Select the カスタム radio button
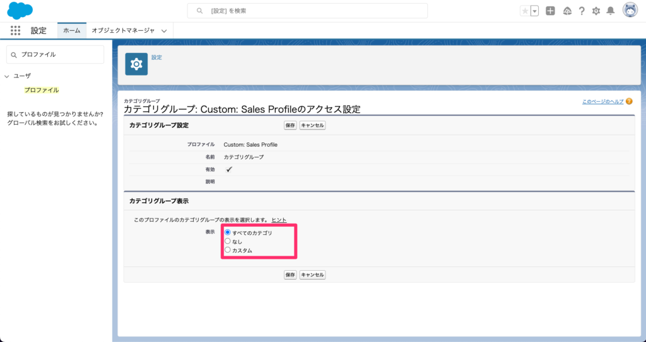The height and width of the screenshot is (342, 646). point(227,250)
